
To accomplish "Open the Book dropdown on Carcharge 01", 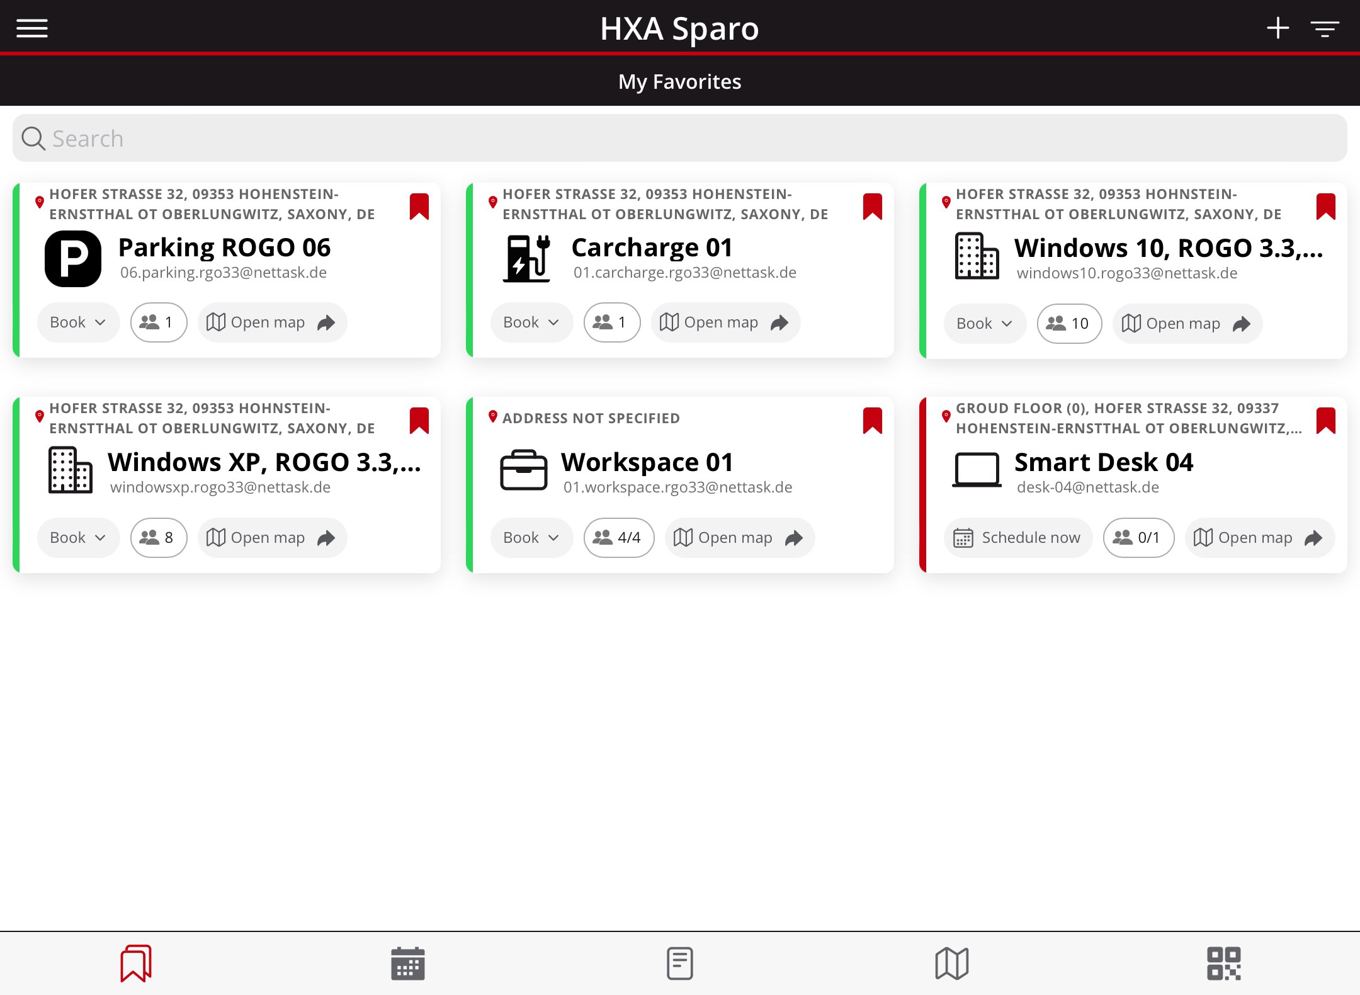I will coord(531,322).
